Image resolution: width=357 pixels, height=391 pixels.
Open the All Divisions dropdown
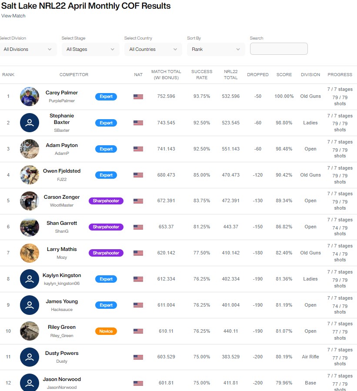pos(27,49)
